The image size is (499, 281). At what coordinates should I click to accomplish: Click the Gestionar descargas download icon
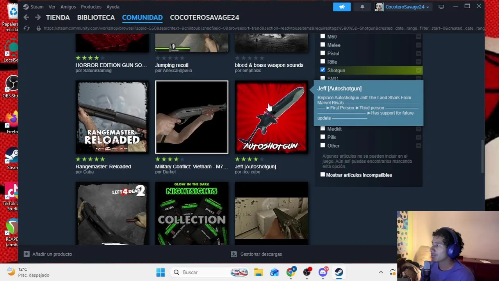tap(233, 254)
